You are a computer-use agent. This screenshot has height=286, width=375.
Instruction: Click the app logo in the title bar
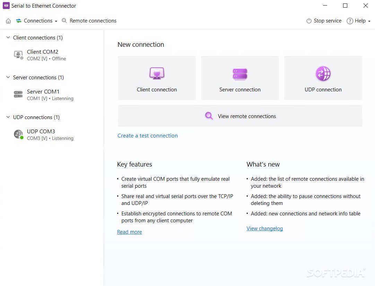coord(6,6)
